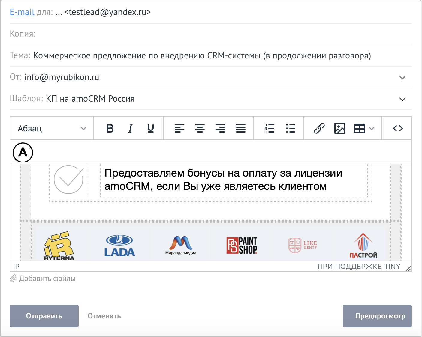Image resolution: width=422 pixels, height=337 pixels.
Task: Select the Пастрой logo image
Action: [363, 246]
